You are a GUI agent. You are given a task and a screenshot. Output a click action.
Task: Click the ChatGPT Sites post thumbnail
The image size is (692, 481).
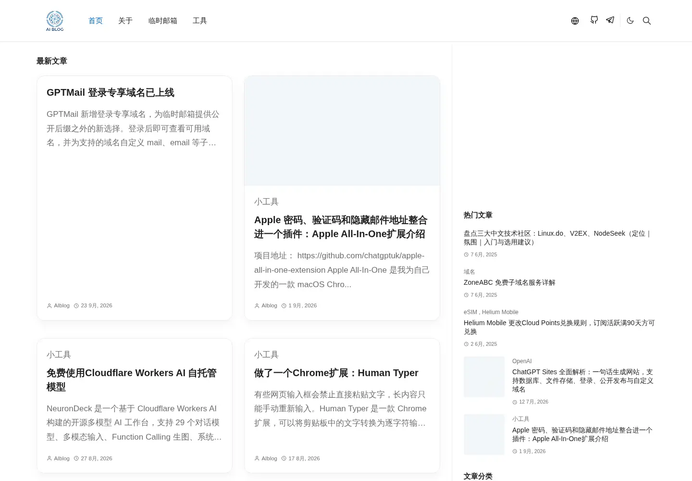(x=484, y=377)
